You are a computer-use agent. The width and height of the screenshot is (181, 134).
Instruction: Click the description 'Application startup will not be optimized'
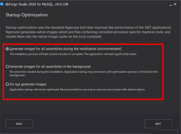coord(78,89)
